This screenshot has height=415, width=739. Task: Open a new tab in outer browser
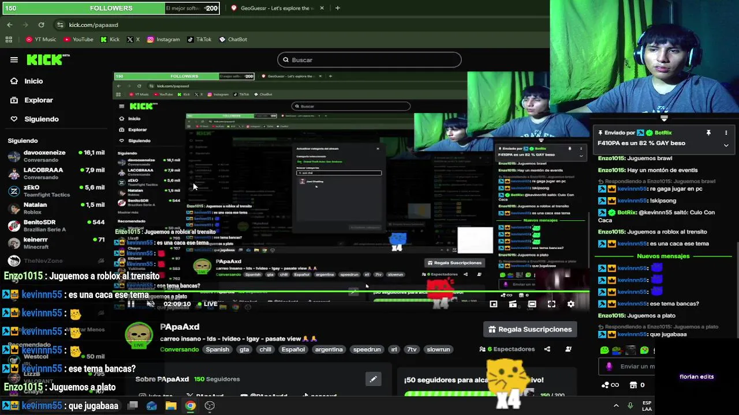pyautogui.click(x=338, y=8)
